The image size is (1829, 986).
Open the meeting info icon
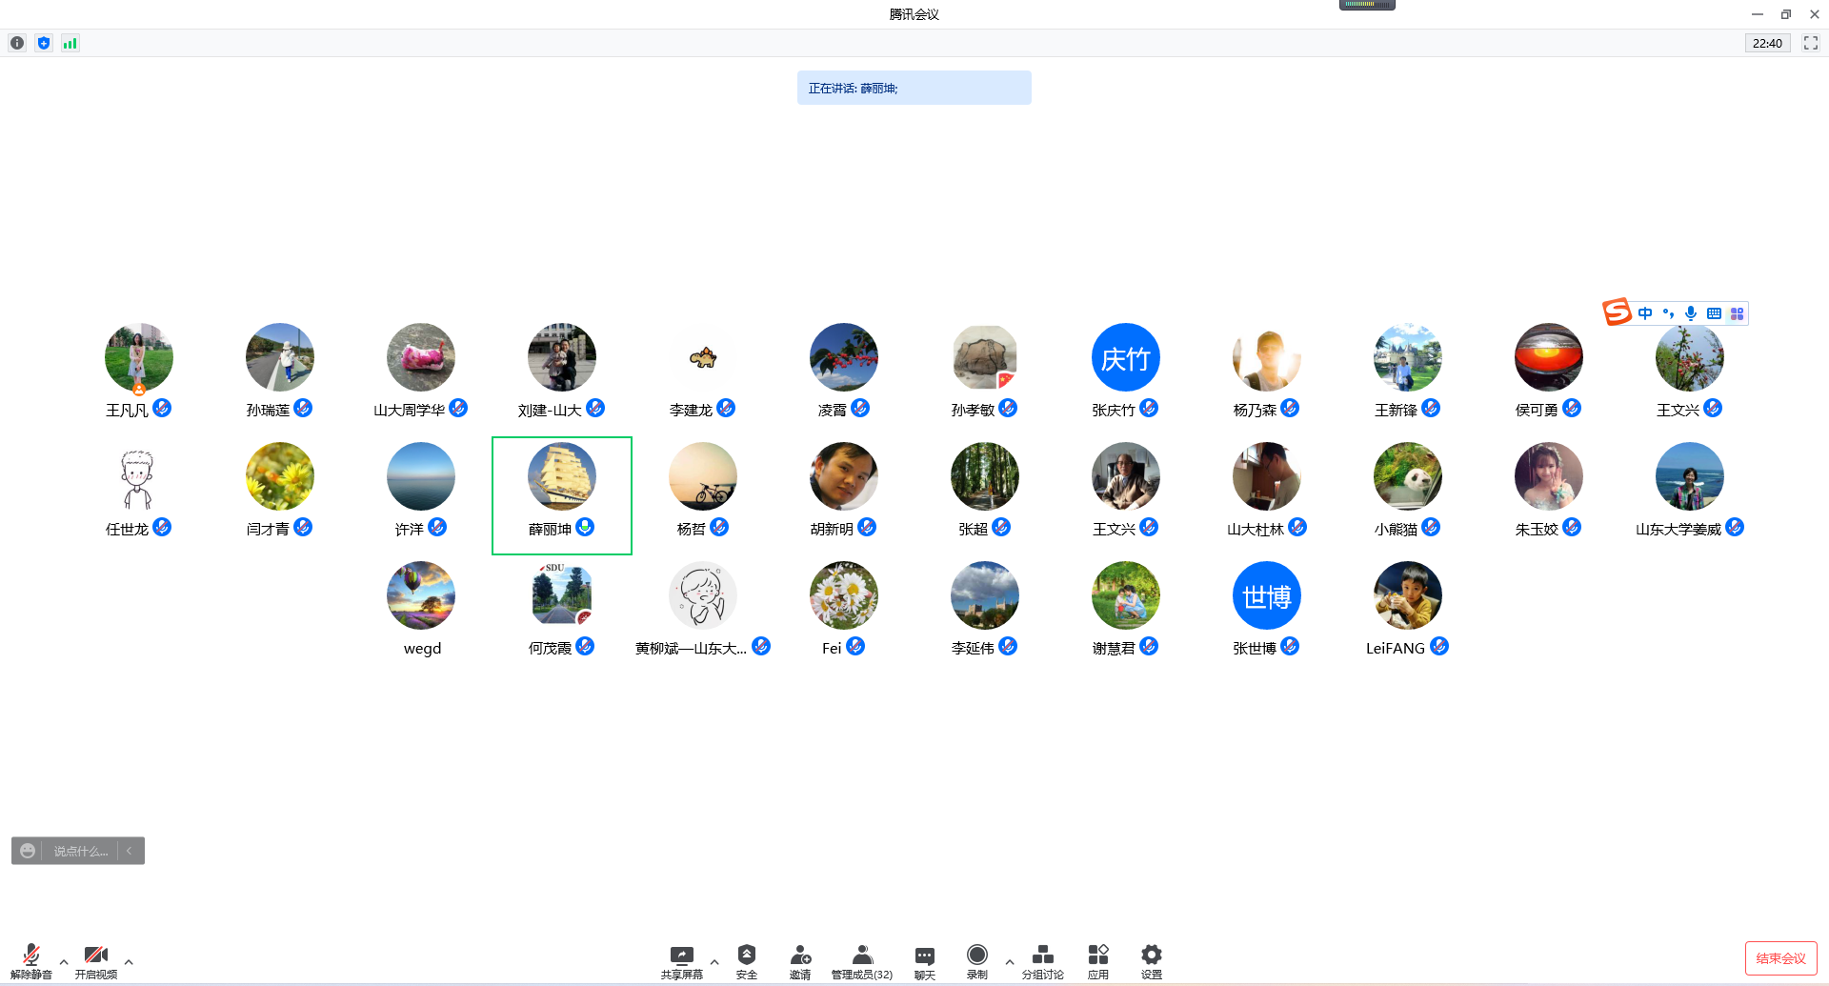point(17,43)
